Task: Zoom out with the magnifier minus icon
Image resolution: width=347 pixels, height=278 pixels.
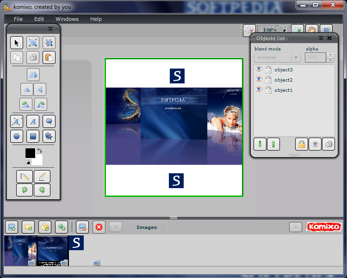Action: tap(249, 30)
